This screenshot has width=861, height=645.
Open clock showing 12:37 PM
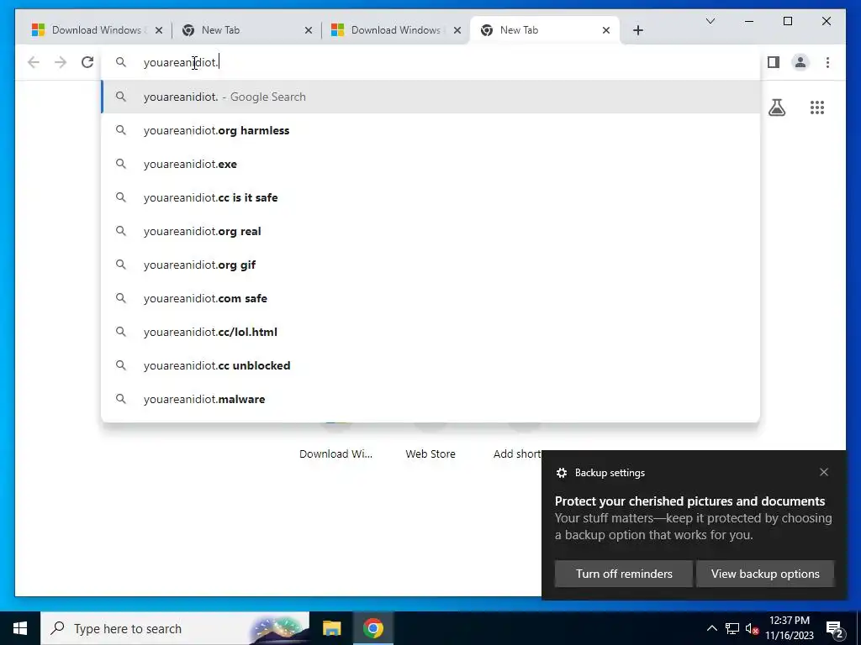click(x=789, y=628)
